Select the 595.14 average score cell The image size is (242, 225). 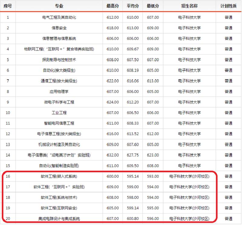coord(133,176)
